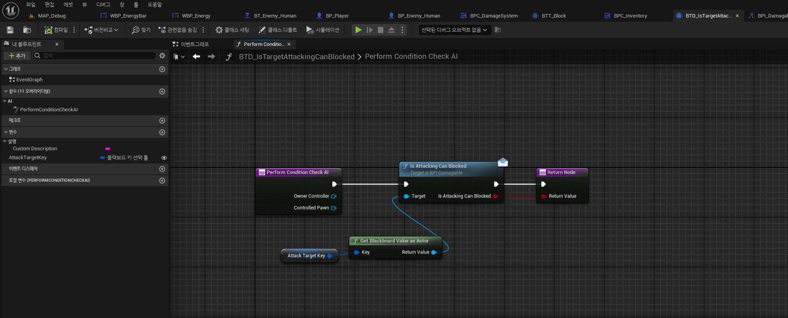788x318 pixels.
Task: Add a new variable
Action: 162,132
